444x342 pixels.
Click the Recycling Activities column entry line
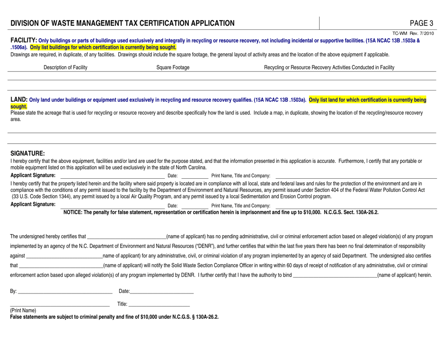(x=329, y=75)
